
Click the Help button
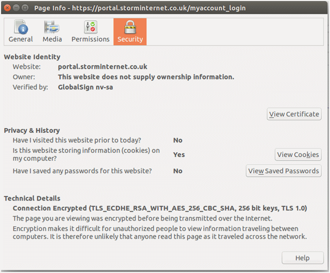tap(302, 258)
